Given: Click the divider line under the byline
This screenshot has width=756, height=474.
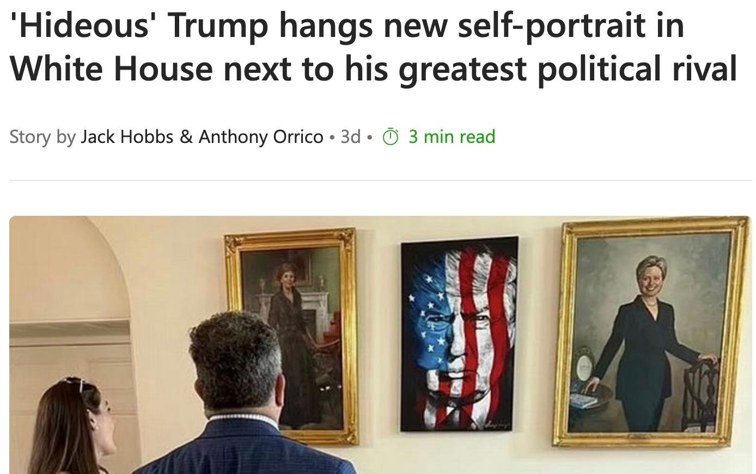Looking at the screenshot, I should (381, 180).
